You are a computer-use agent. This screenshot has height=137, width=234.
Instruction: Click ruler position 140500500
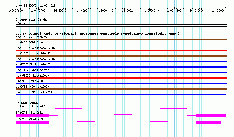219,11
